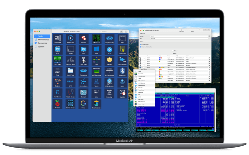Image resolution: width=249 pixels, height=155 pixels.
Task: Select the Bluetooth tool icon
Action: point(122,71)
